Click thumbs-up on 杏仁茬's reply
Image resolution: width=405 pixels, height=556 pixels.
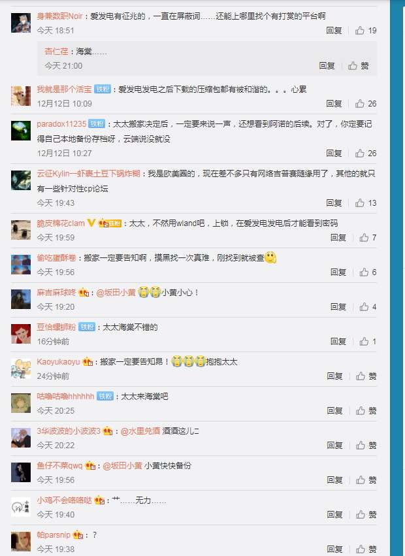coord(358,65)
